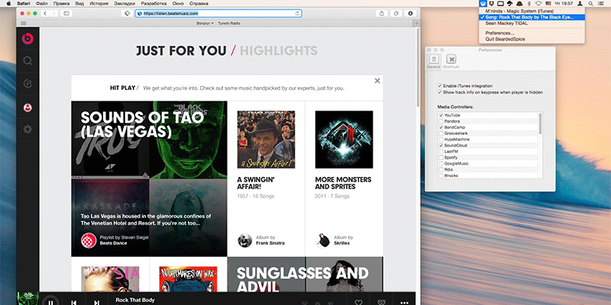Enable Grooveshark media controller
Viewport: 611px width, 305px height.
441,133
